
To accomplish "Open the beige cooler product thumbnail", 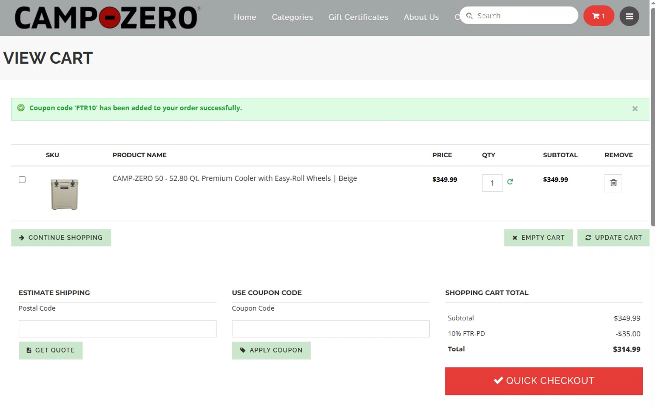I will click(65, 194).
